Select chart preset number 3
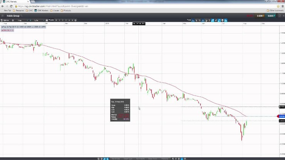285x160 pixels. (65, 20)
